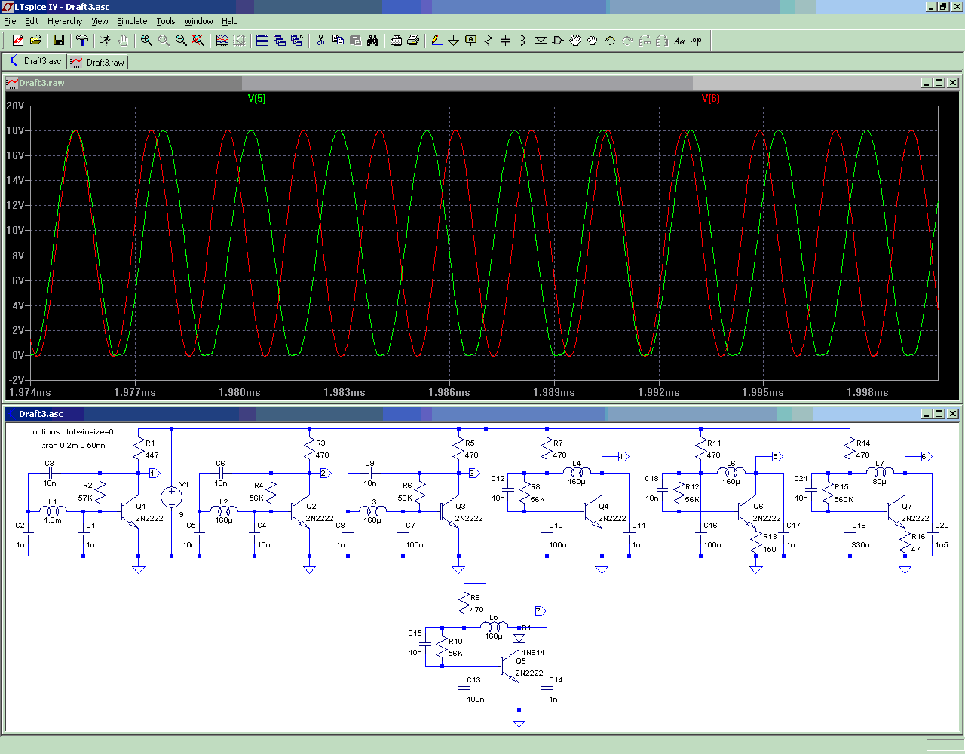Select the Draw Wire pencil tool
The height and width of the screenshot is (754, 965).
click(x=436, y=41)
